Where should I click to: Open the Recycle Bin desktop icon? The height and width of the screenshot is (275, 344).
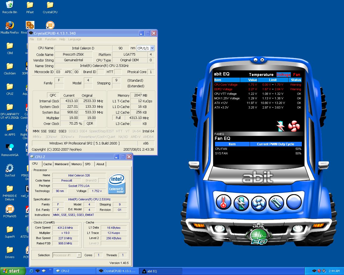pos(10,7)
